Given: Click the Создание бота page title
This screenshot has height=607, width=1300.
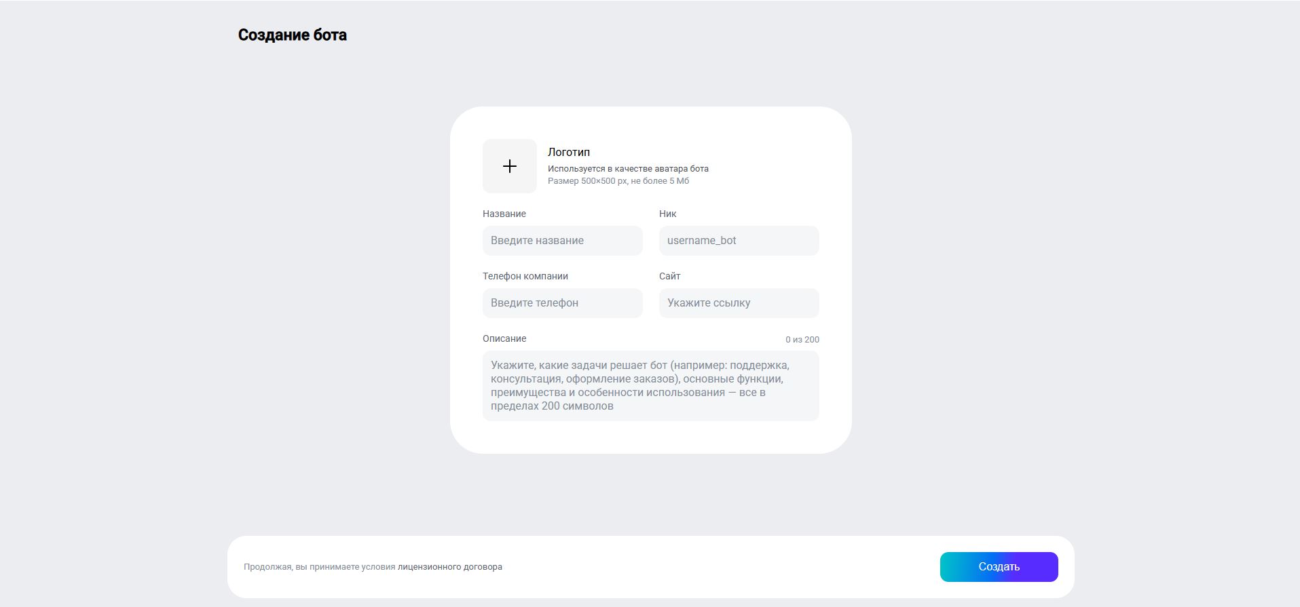Looking at the screenshot, I should tap(292, 35).
